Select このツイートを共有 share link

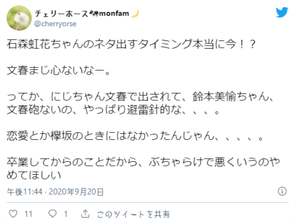tap(133, 214)
